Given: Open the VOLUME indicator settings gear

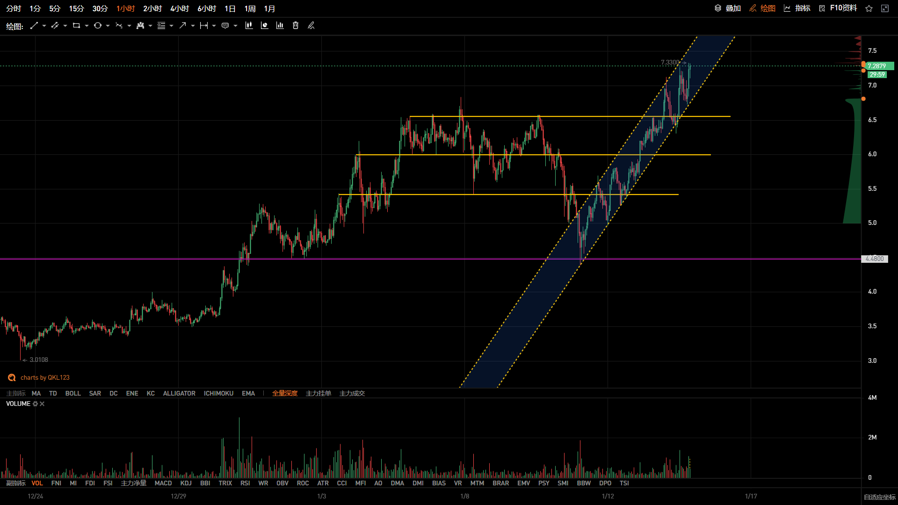Looking at the screenshot, I should coord(35,404).
